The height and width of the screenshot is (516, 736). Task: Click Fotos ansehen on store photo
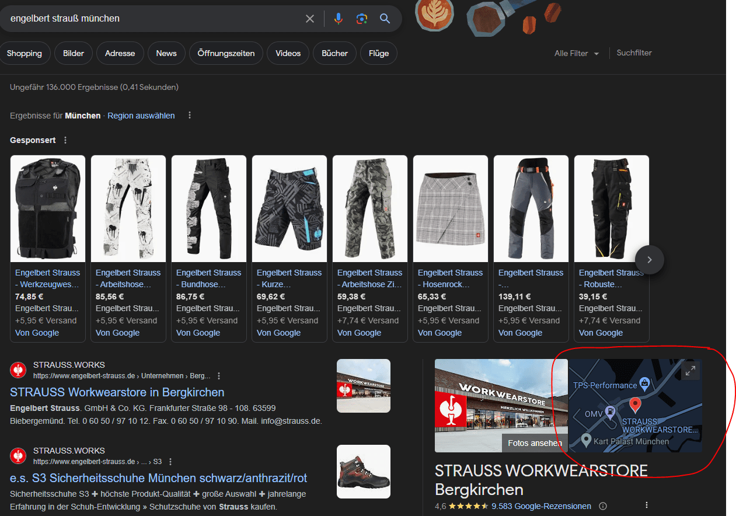click(x=535, y=443)
